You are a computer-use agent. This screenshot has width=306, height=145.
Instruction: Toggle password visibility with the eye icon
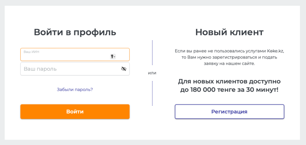[124, 69]
